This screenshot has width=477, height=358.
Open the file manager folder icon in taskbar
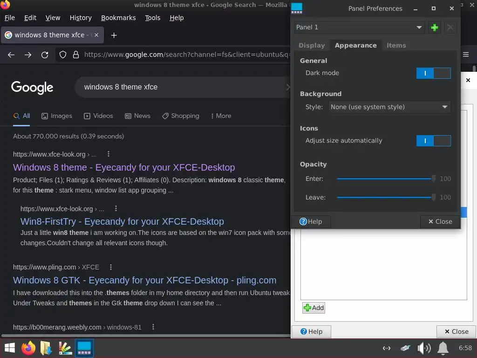tap(46, 348)
